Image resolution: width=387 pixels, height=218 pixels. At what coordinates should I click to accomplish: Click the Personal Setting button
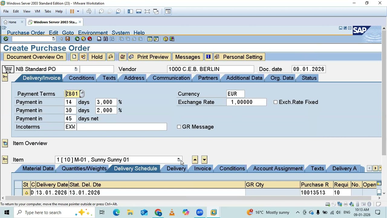tap(239, 57)
